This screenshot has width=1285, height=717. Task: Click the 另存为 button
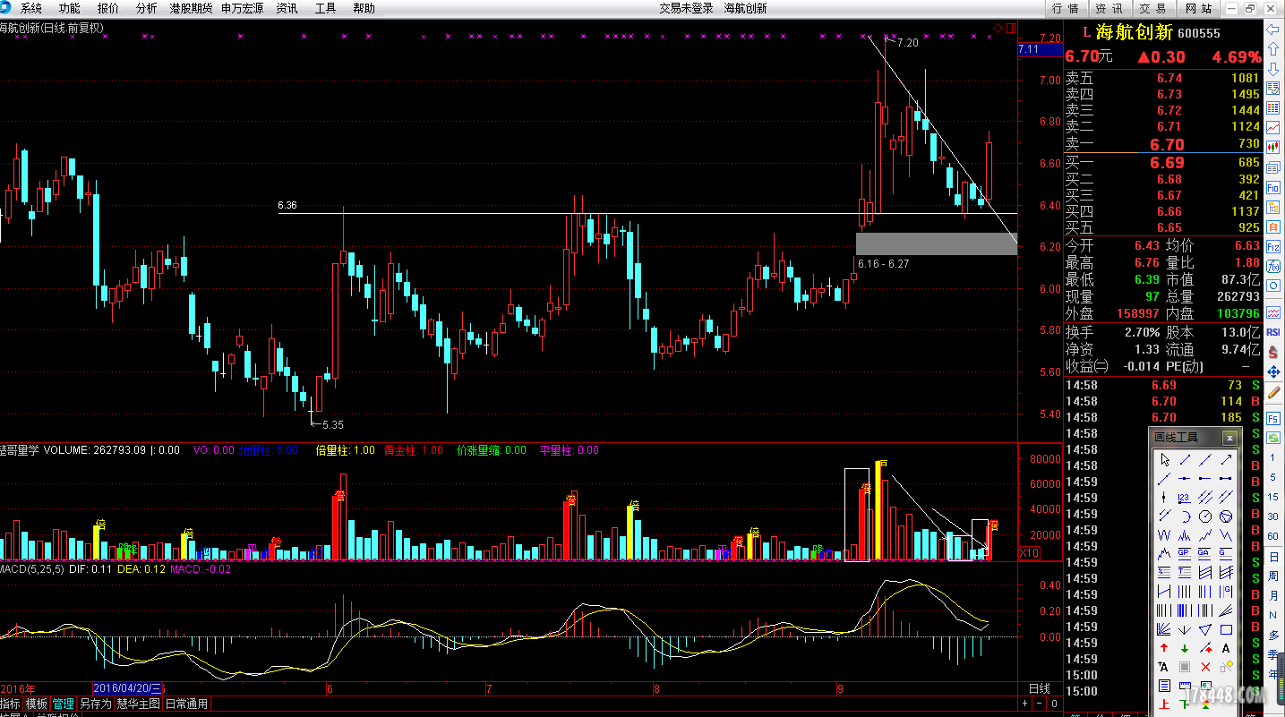click(96, 704)
